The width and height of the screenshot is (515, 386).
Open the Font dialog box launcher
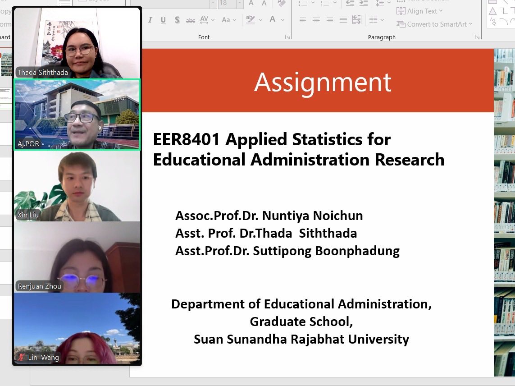pos(287,37)
